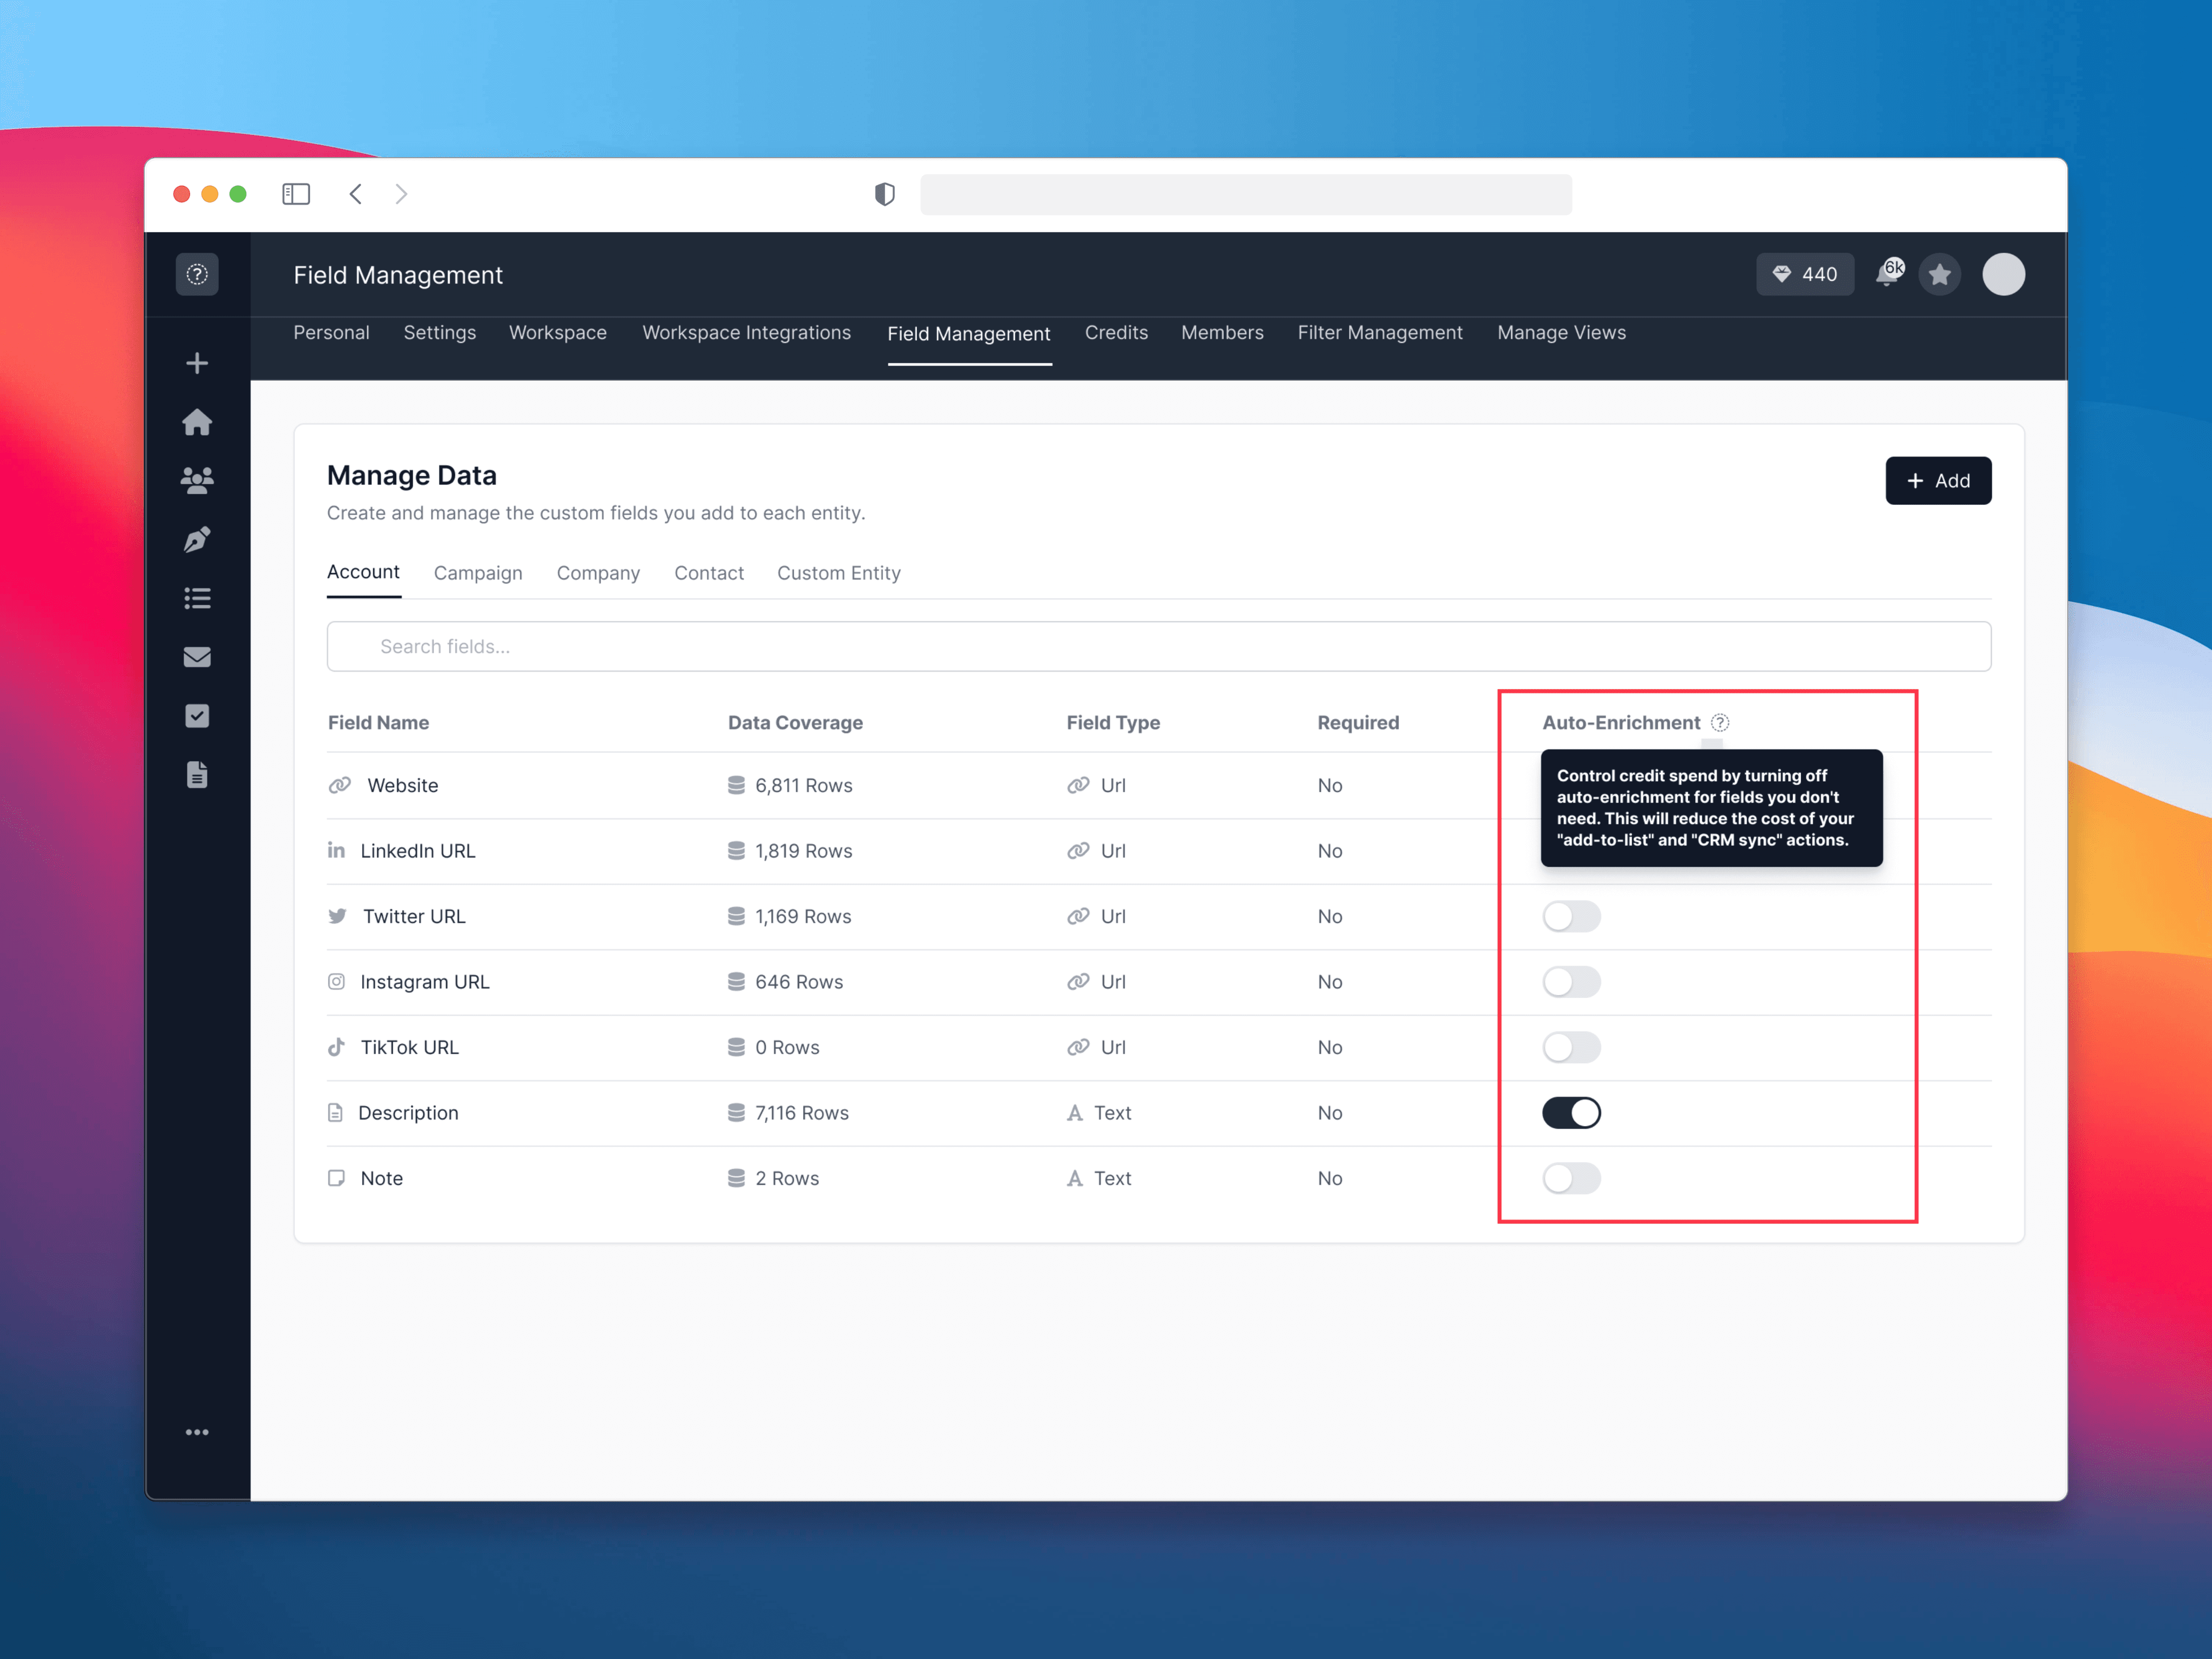The image size is (2212, 1659).
Task: Turn on auto-enrichment for Note field
Action: pos(1571,1178)
